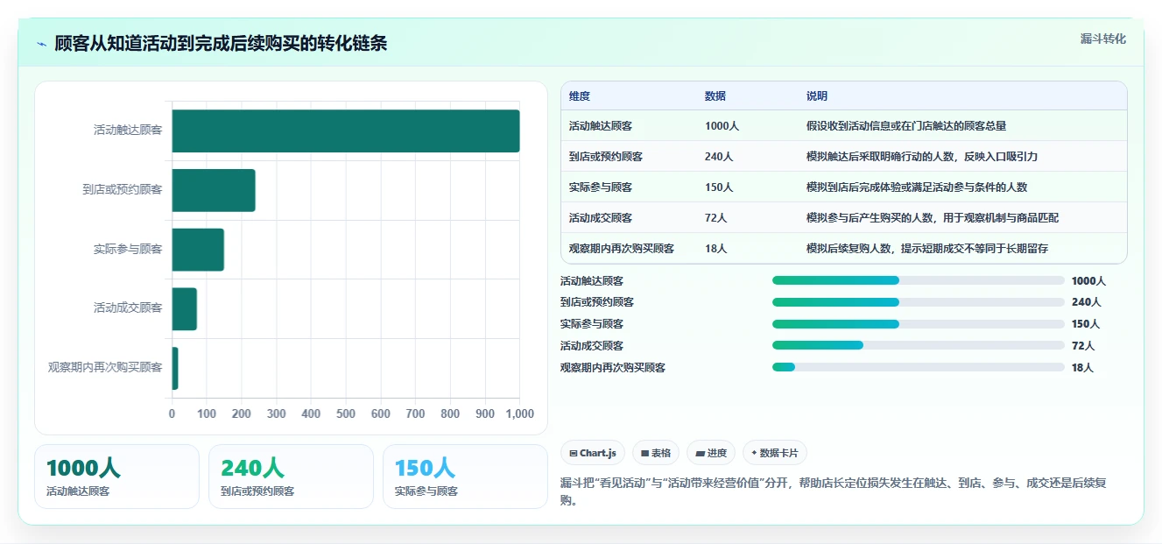
Task: Click the 240人 value beside the progress bar
Action: (1086, 302)
